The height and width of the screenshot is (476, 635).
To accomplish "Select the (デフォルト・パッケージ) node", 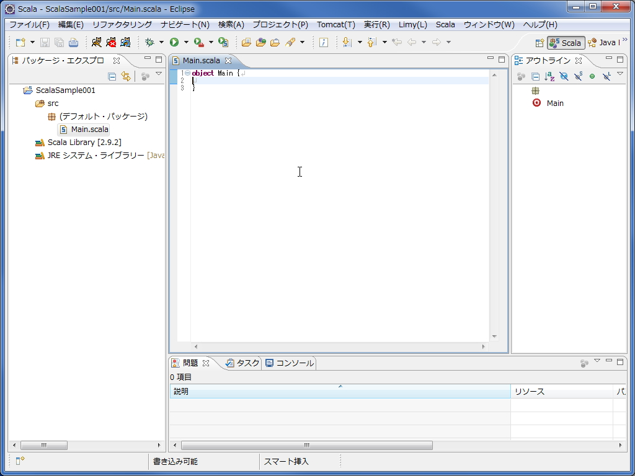I will (x=97, y=117).
